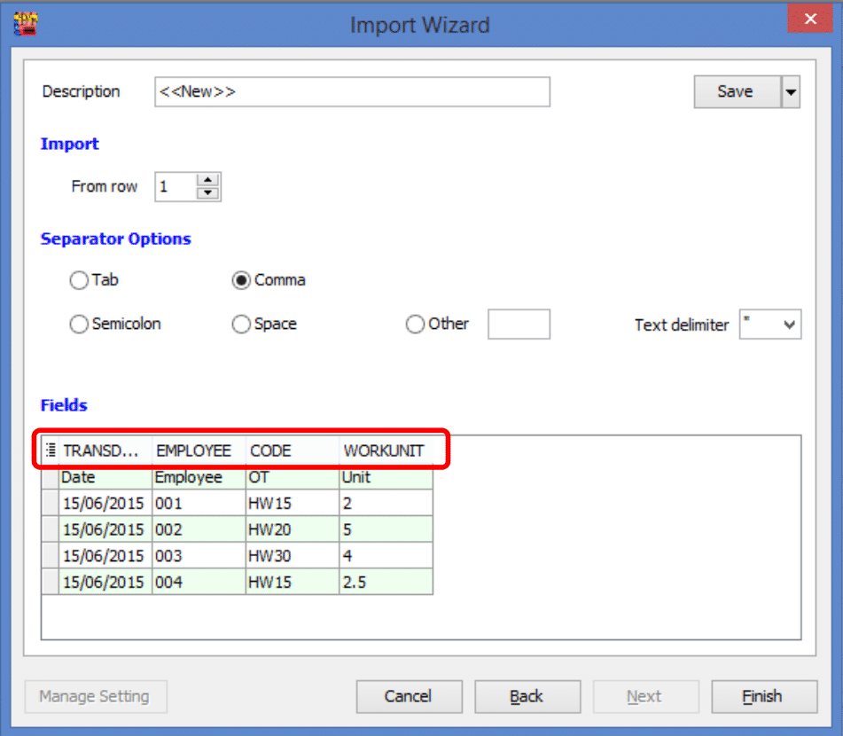Click the up arrow to increase From row
Screen dimensions: 843x736
[x=207, y=180]
